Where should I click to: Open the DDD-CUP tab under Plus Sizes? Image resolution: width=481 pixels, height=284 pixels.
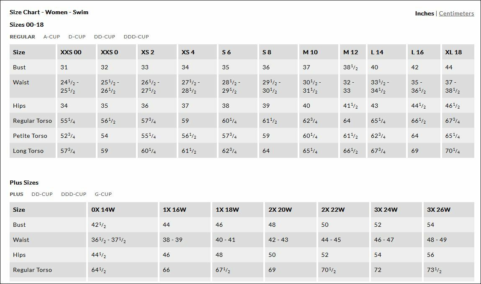click(x=74, y=194)
